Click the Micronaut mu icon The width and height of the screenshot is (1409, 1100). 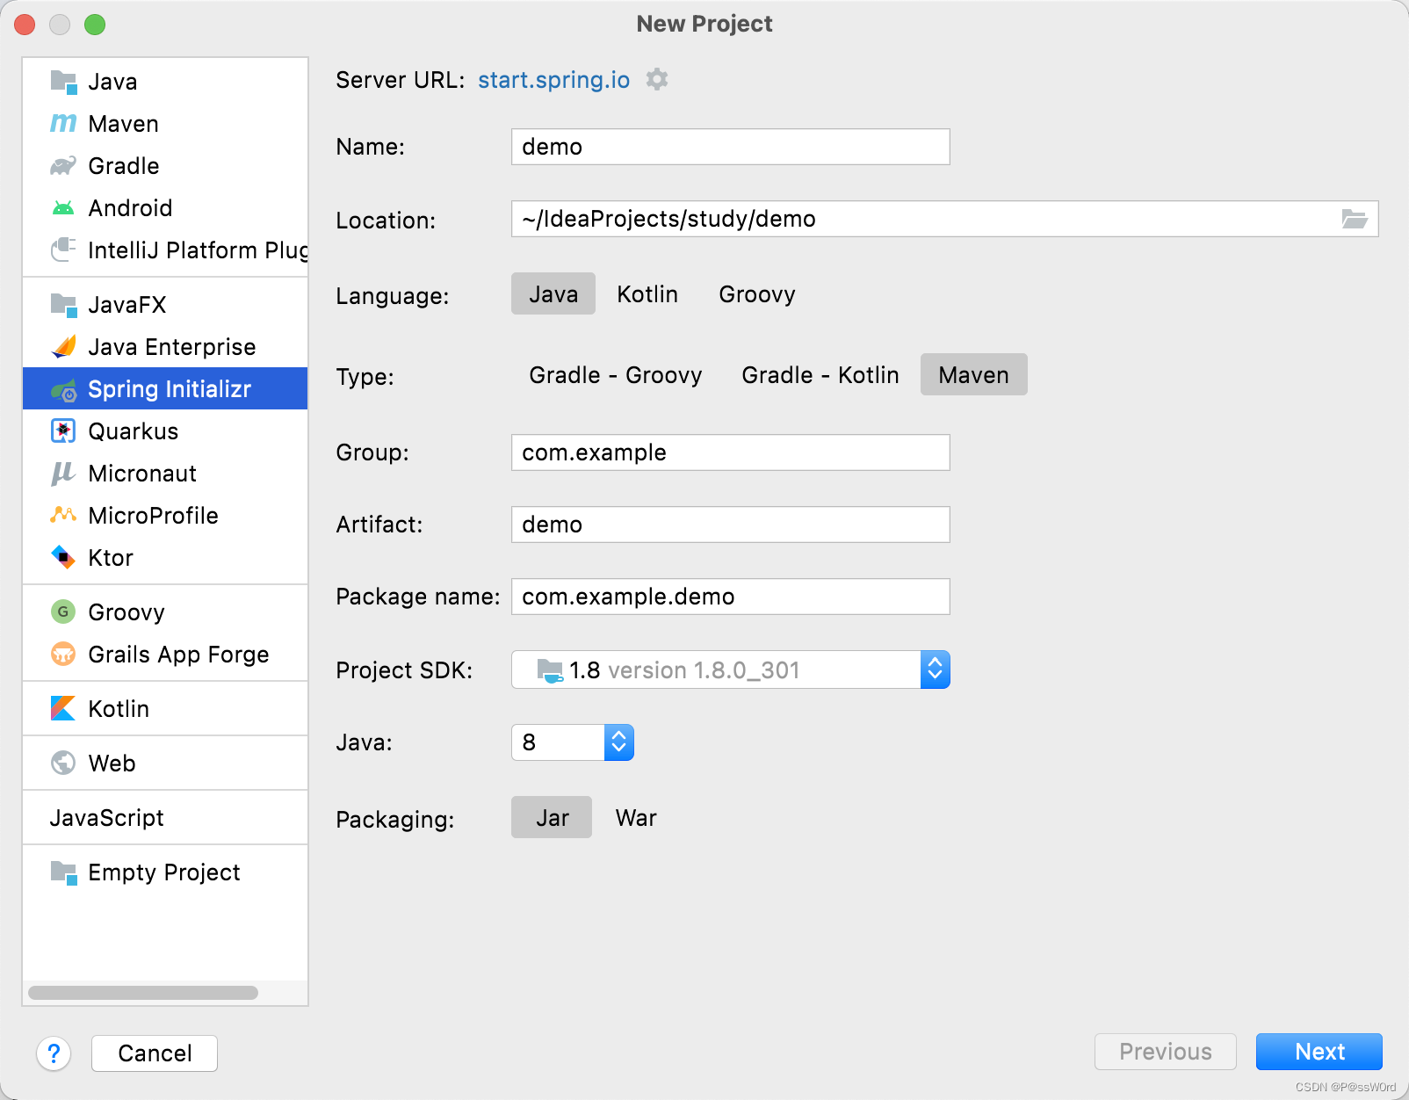tap(63, 474)
